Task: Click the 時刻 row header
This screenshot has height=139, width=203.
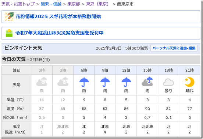Action: (x=17, y=70)
